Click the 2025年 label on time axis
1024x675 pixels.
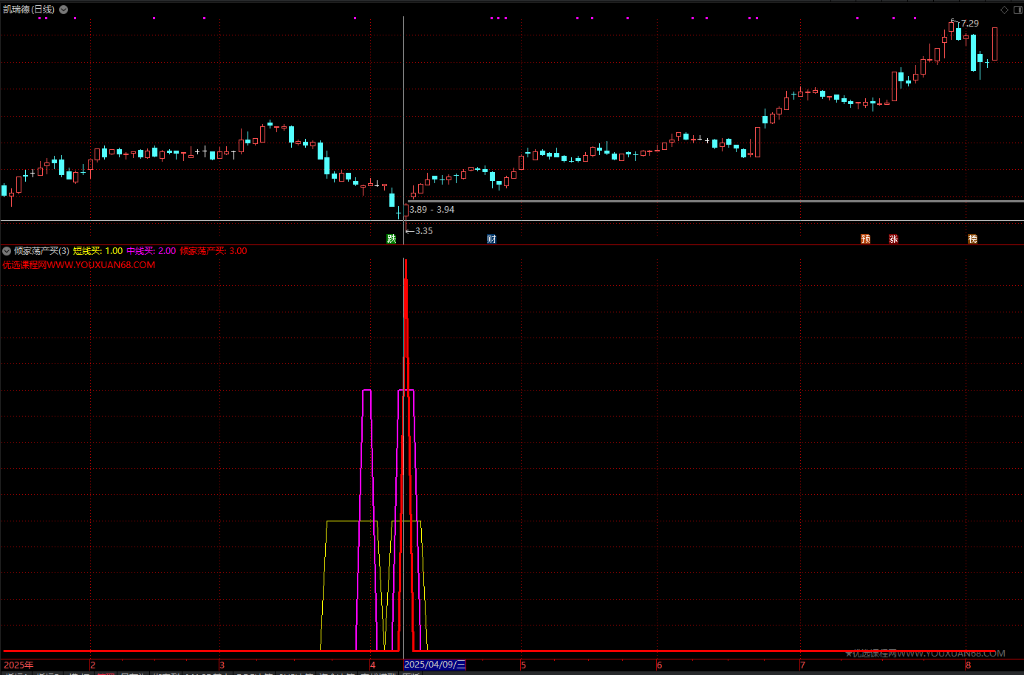pyautogui.click(x=18, y=665)
